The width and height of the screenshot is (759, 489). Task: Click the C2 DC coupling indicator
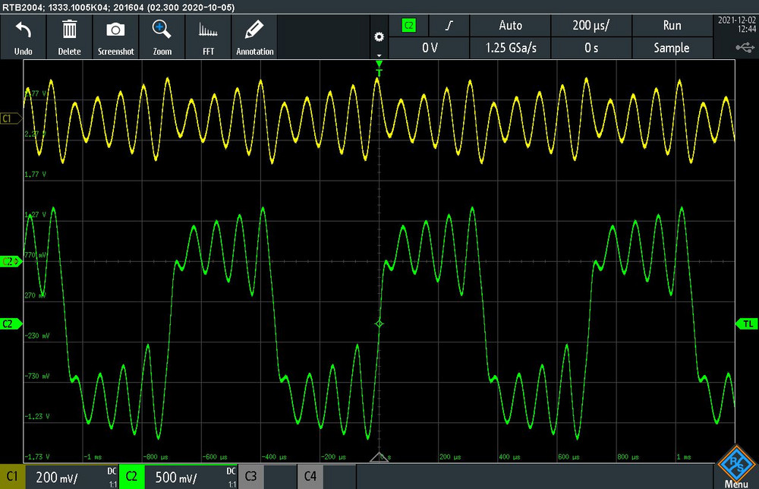pos(231,471)
